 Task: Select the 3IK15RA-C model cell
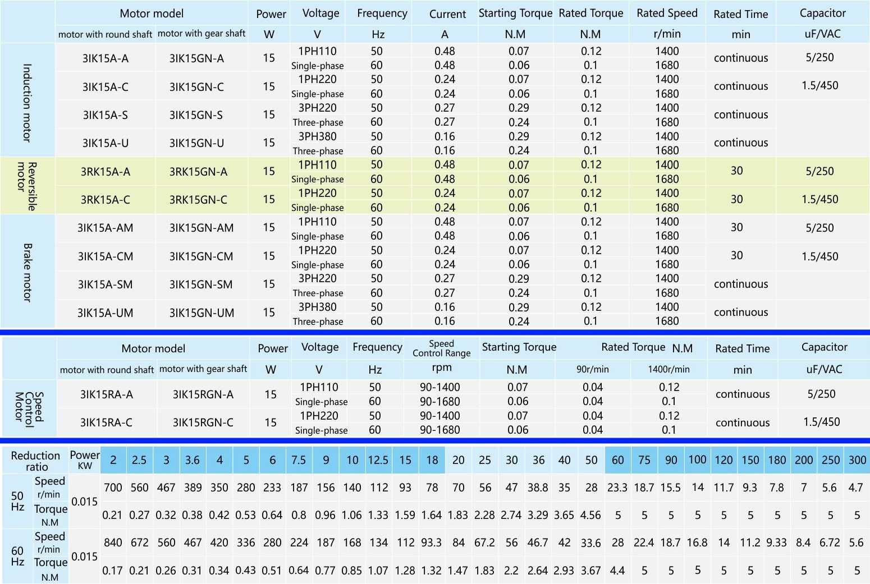coord(107,422)
